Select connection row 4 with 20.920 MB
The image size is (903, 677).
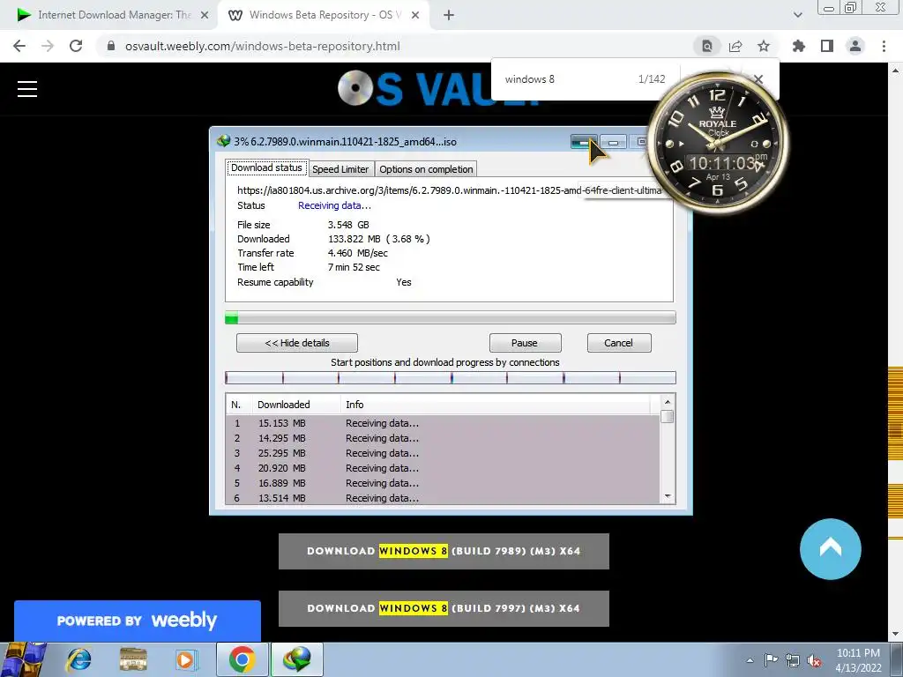pos(443,468)
